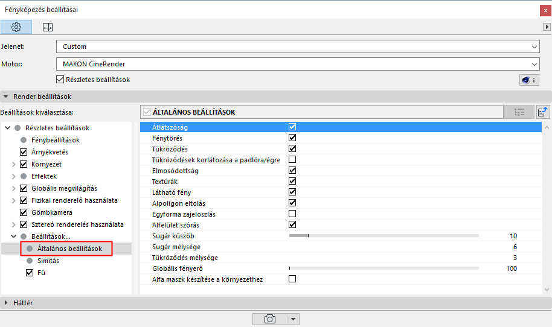Select Általános beállítások tree item
This screenshot has width=552, height=327.
(69, 249)
